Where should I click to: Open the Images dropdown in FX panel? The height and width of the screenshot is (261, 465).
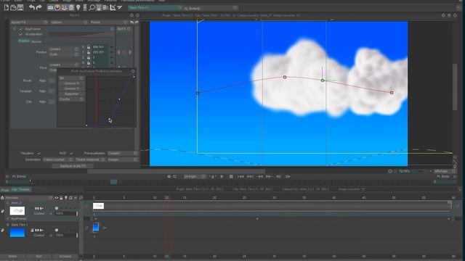pyautogui.click(x=122, y=159)
